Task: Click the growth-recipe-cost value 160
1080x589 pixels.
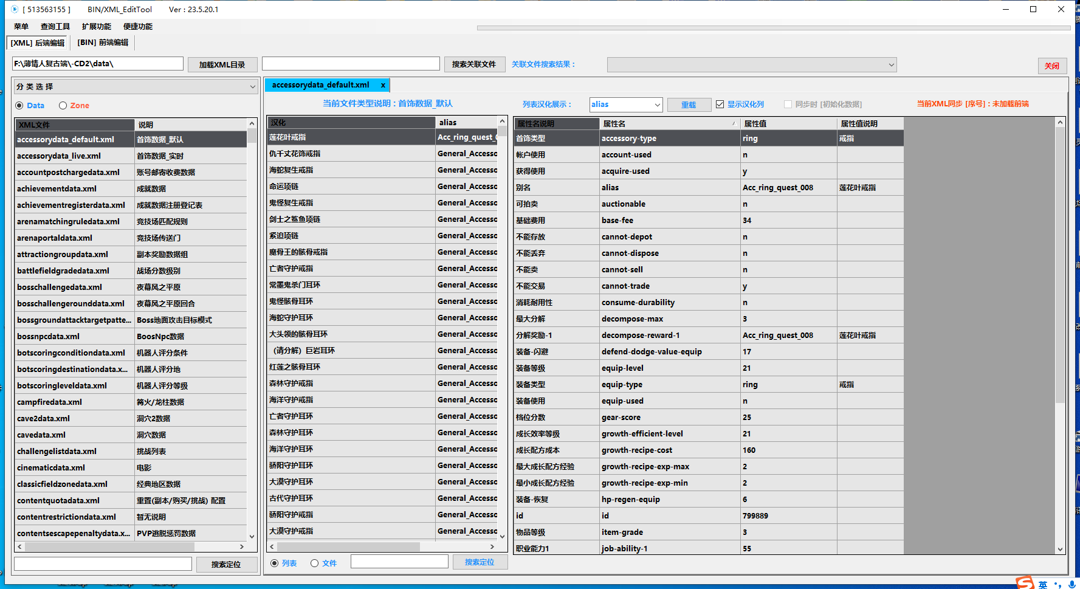Action: coord(788,450)
